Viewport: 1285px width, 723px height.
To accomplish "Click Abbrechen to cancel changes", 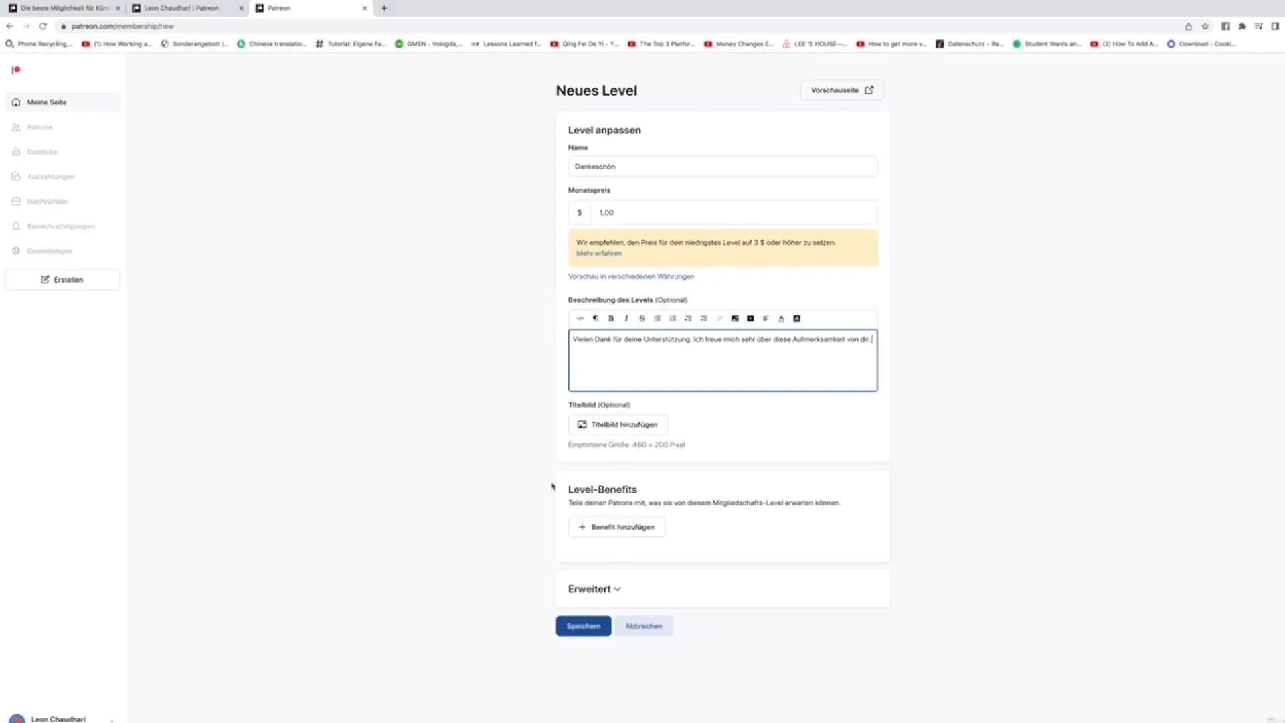I will coord(642,625).
